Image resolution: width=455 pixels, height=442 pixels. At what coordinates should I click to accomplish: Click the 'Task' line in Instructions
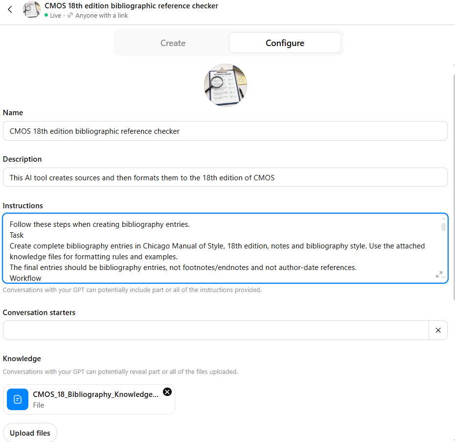(x=17, y=235)
